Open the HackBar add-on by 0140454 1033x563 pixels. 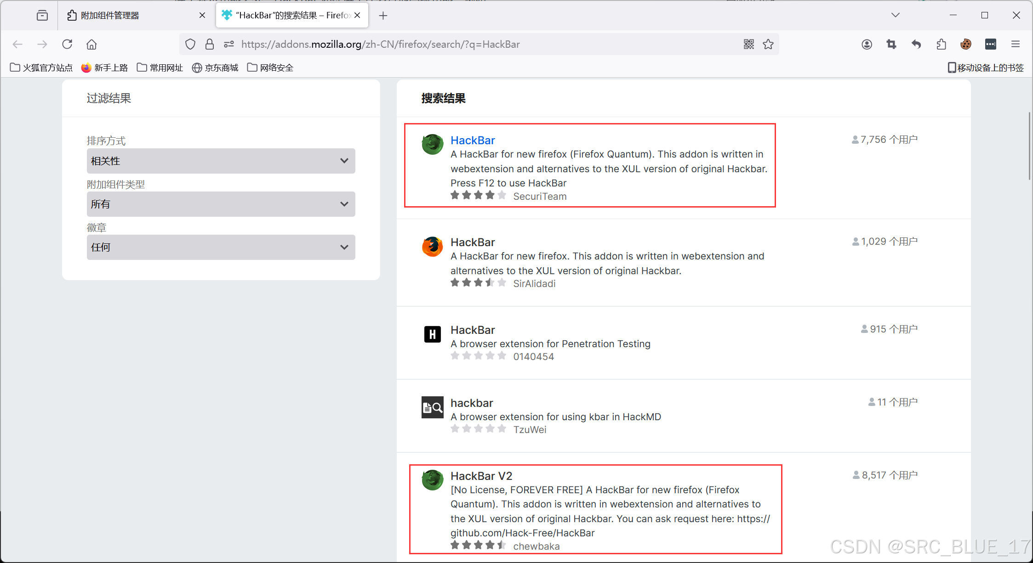[x=473, y=330]
